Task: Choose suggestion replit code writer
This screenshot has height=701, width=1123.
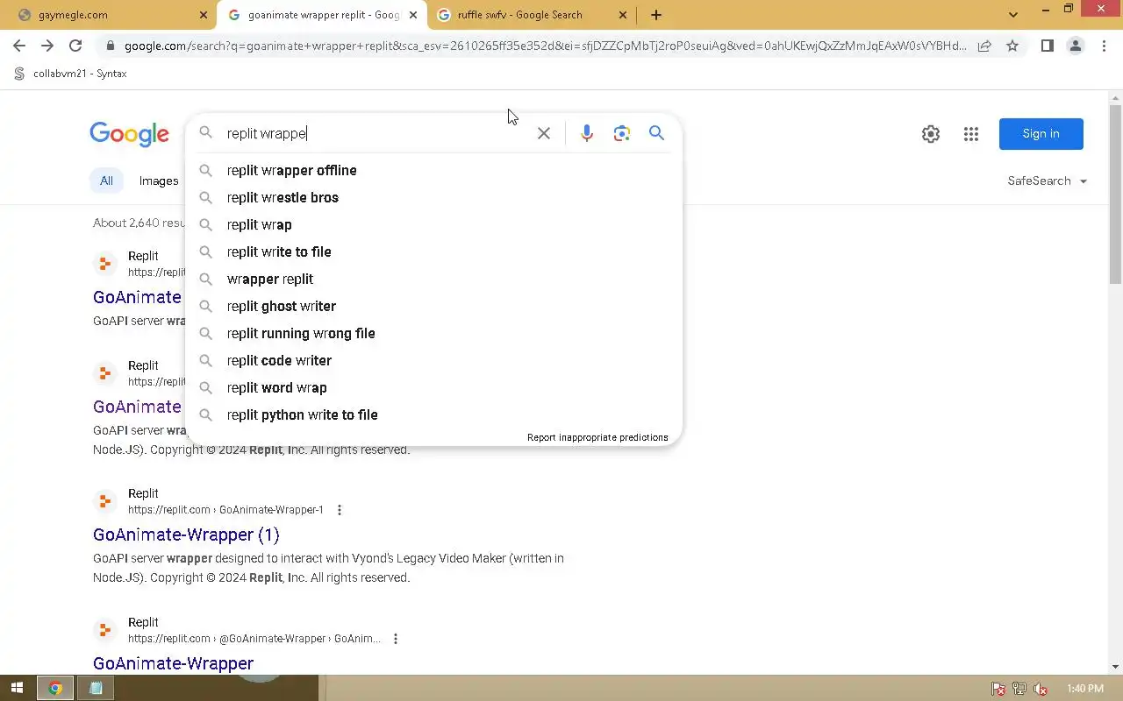Action: 434,360
